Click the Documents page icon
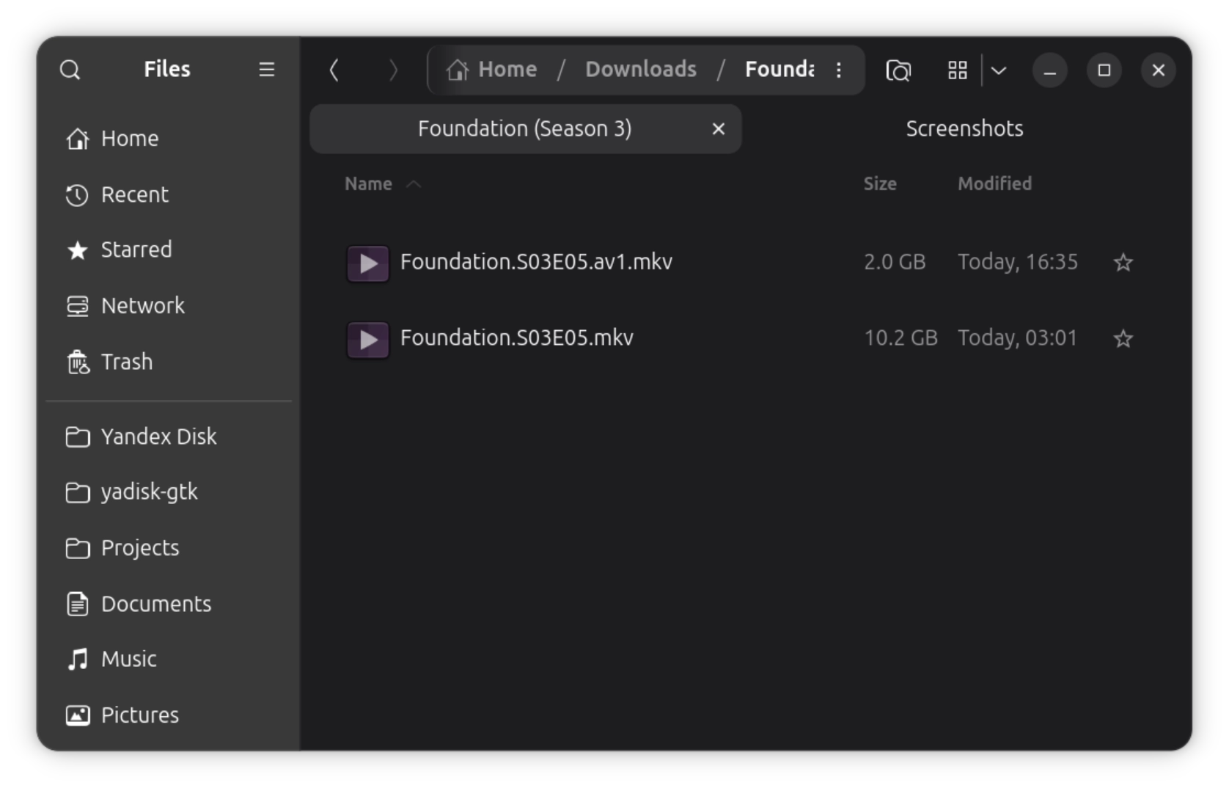Viewport: 1229px width, 788px height. tap(78, 604)
